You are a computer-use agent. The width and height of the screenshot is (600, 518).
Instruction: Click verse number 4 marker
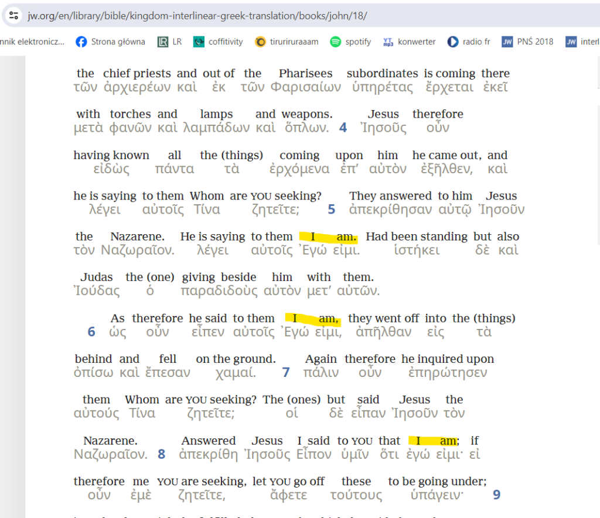[x=343, y=128]
